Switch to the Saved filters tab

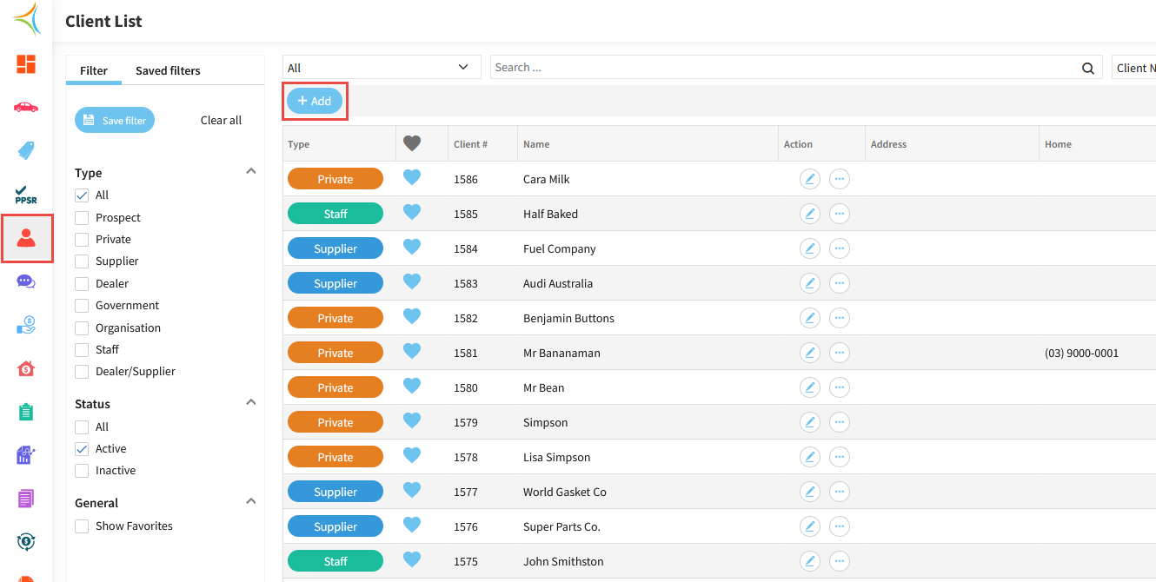(x=168, y=71)
